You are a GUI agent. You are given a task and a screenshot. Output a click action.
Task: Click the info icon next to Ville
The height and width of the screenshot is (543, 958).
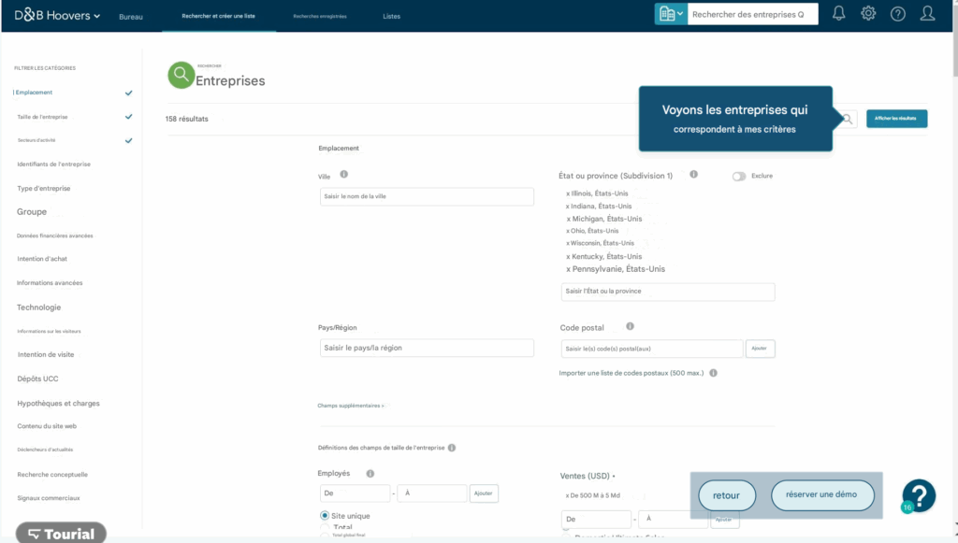click(x=344, y=175)
